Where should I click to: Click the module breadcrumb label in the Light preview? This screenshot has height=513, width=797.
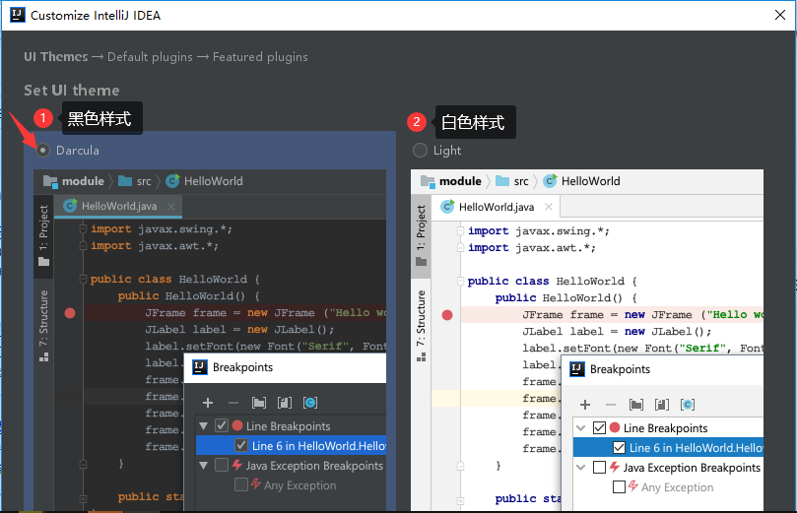tap(460, 181)
